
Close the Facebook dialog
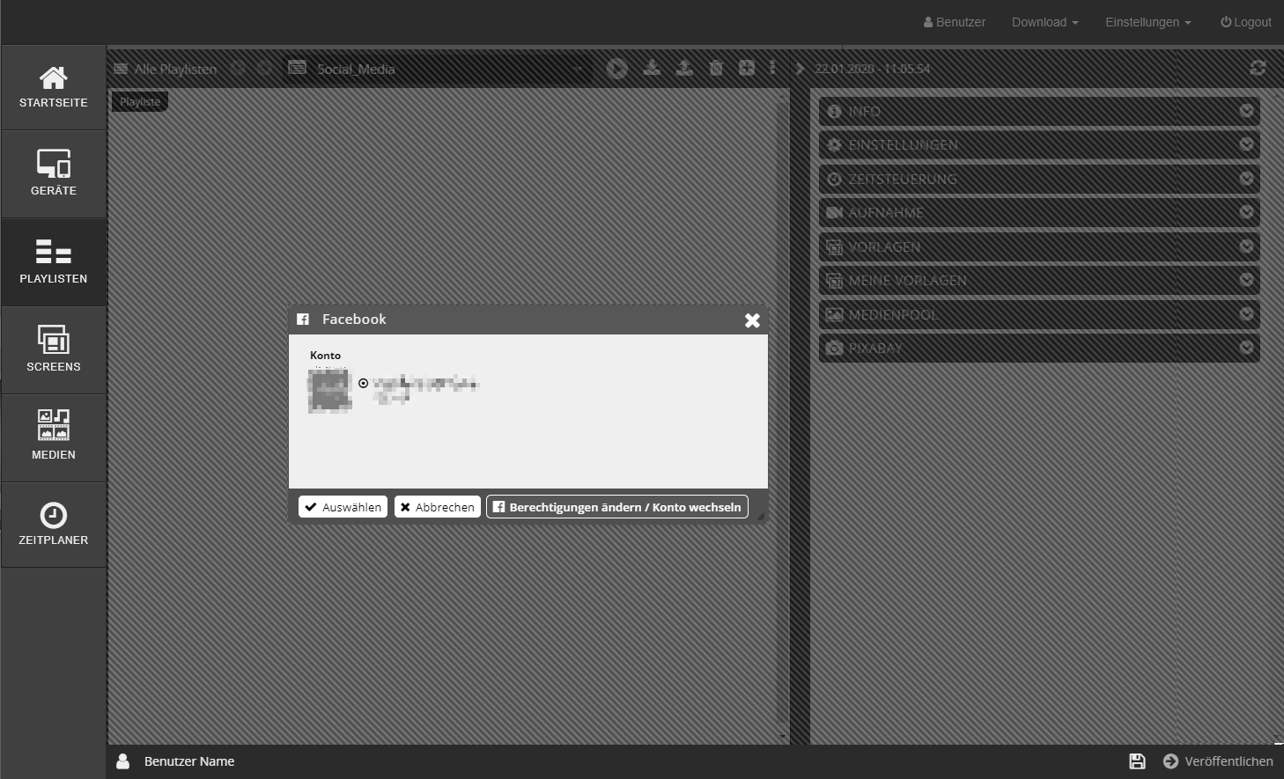[x=752, y=320]
